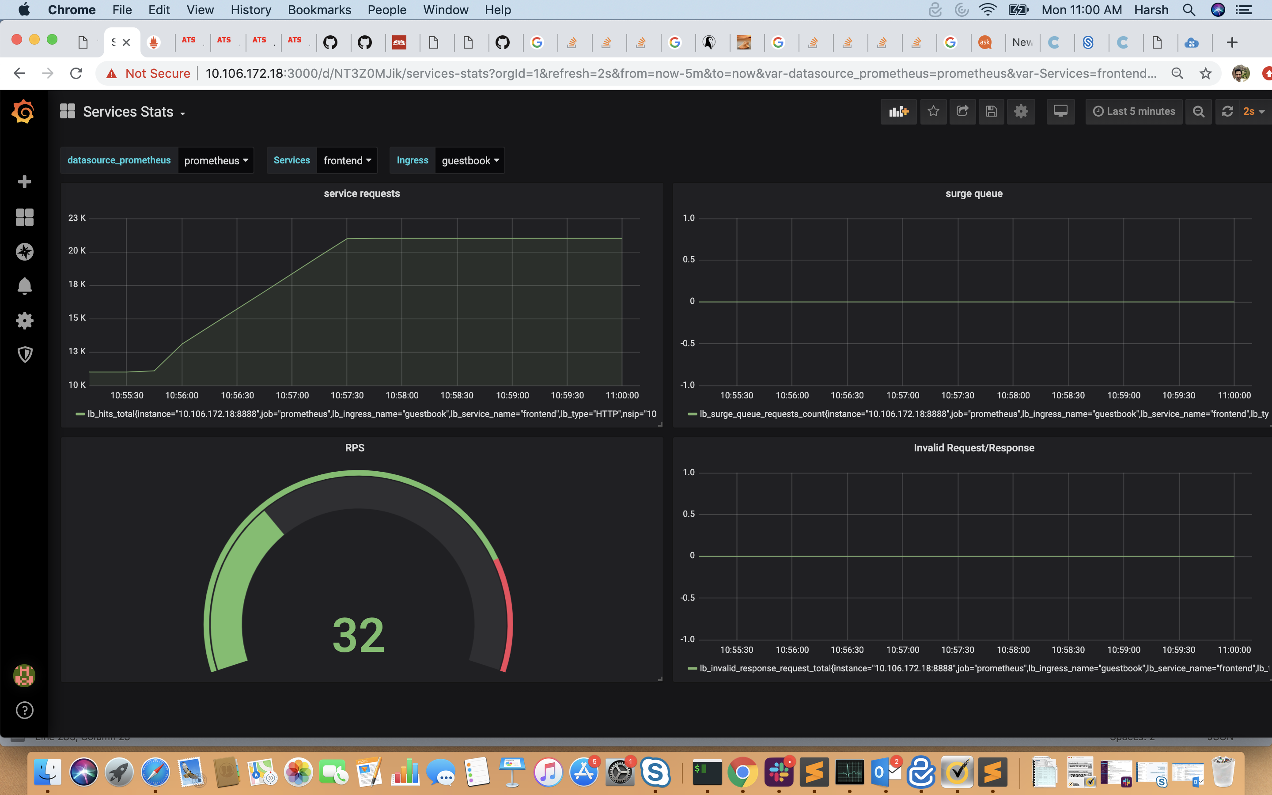Click the zoom out time range icon
Image resolution: width=1272 pixels, height=795 pixels.
(x=1198, y=111)
